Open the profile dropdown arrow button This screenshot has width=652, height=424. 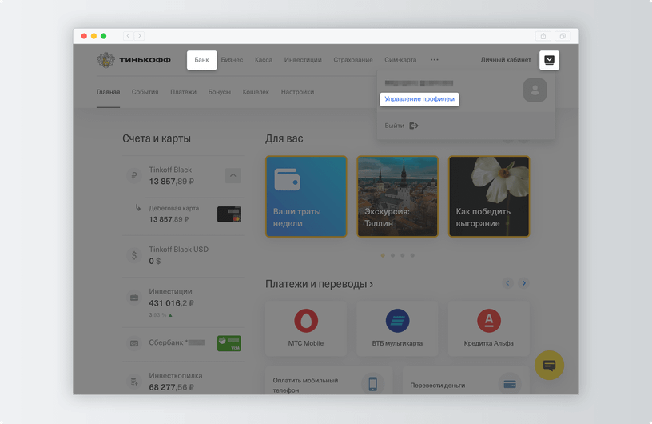click(549, 60)
